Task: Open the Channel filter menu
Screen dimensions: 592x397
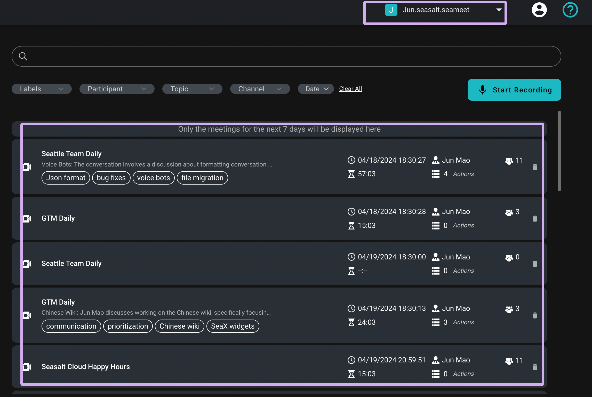Action: (260, 89)
